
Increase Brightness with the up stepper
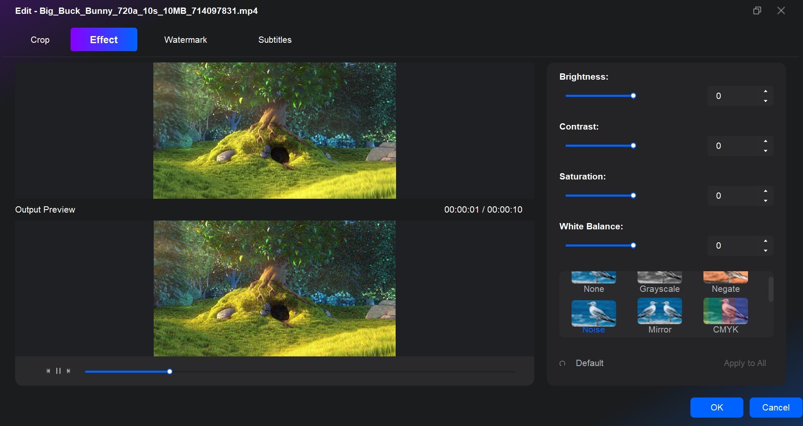click(765, 91)
